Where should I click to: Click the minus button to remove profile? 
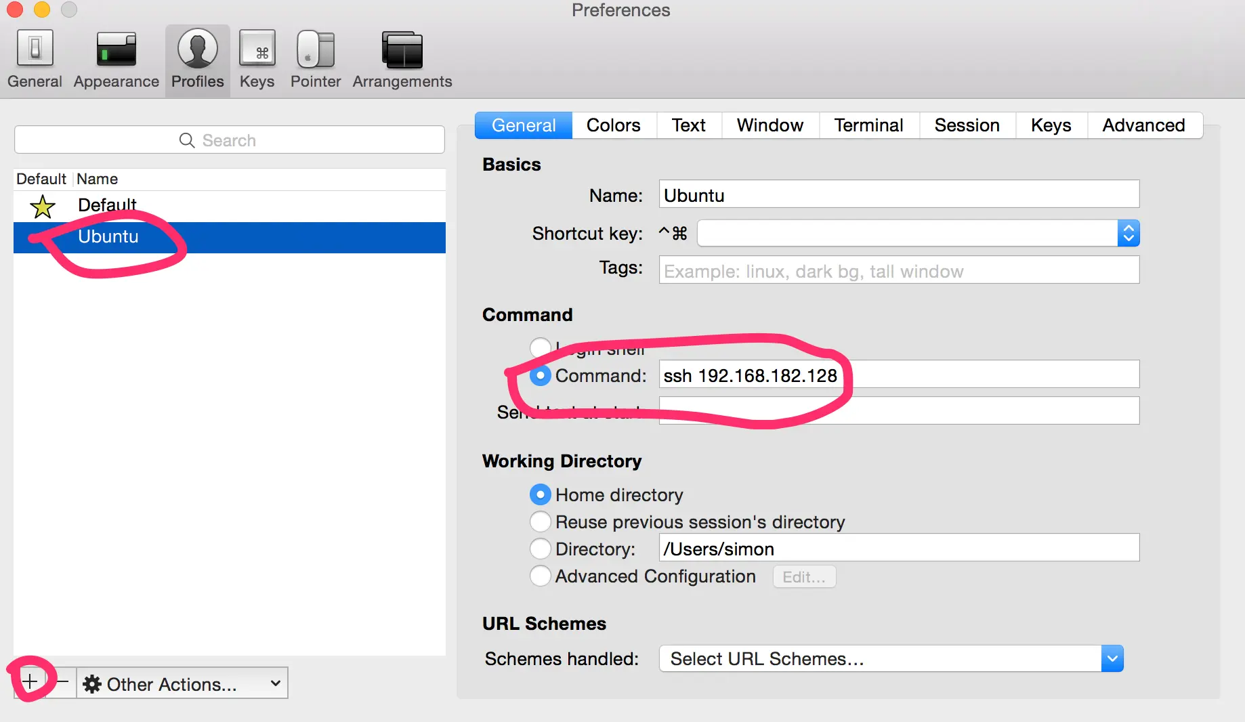tap(62, 682)
